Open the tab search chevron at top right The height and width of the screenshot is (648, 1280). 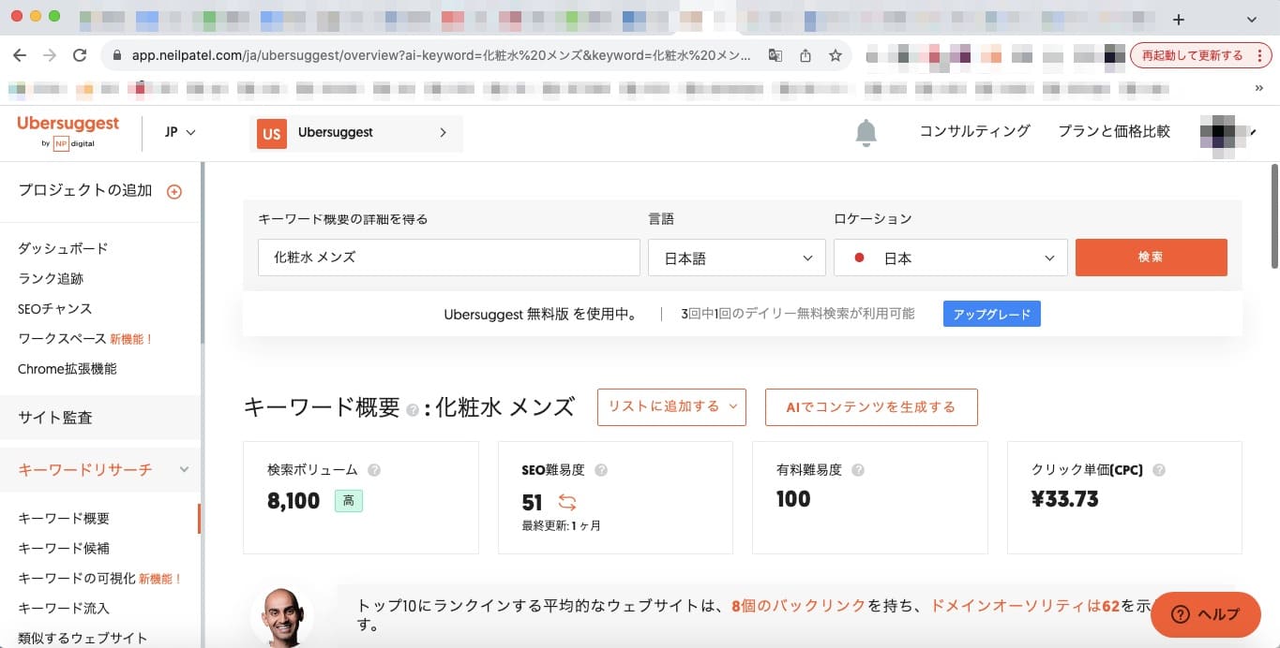1251,19
